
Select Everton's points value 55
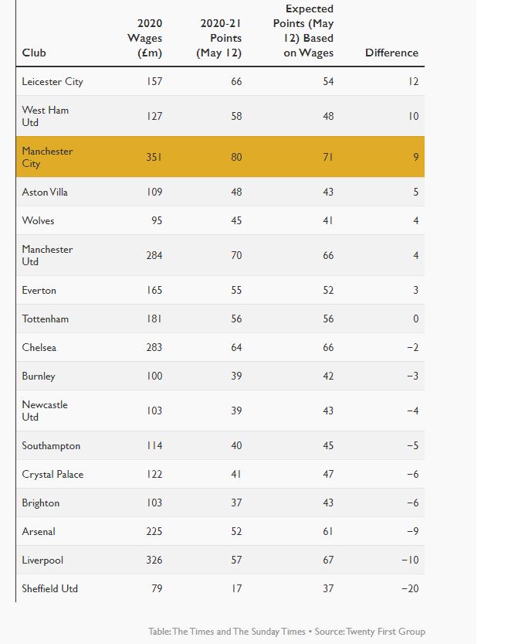[236, 291]
